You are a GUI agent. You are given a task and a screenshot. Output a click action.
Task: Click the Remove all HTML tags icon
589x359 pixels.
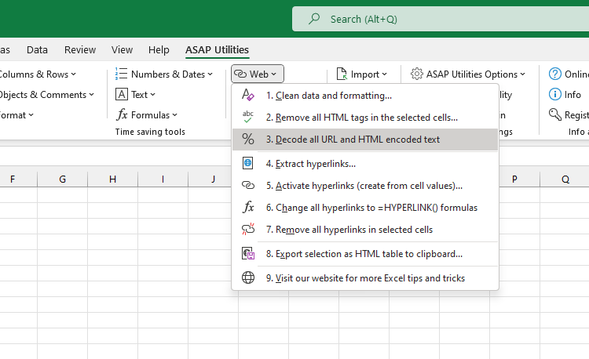tap(248, 117)
